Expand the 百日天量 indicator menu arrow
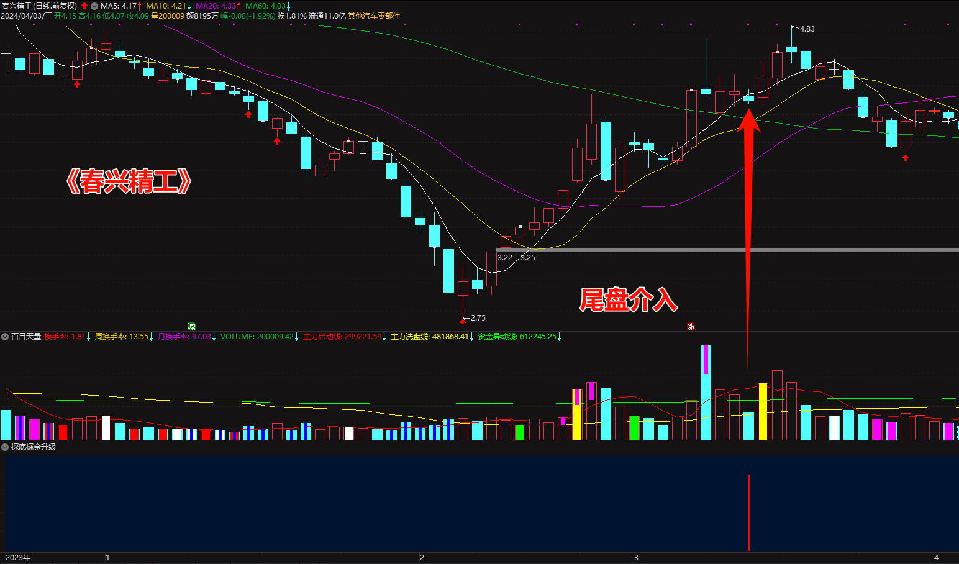959x564 pixels. click(5, 337)
